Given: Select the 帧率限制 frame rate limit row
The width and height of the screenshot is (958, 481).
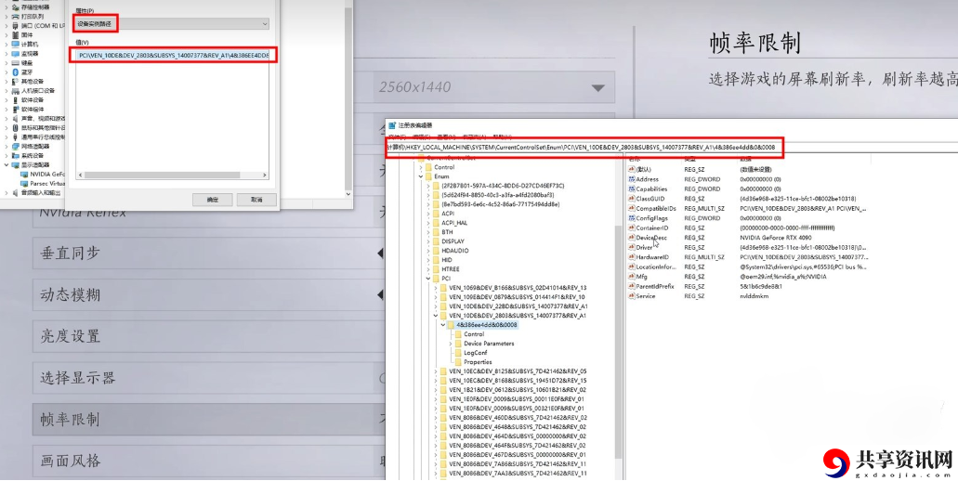Looking at the screenshot, I should tap(209, 420).
